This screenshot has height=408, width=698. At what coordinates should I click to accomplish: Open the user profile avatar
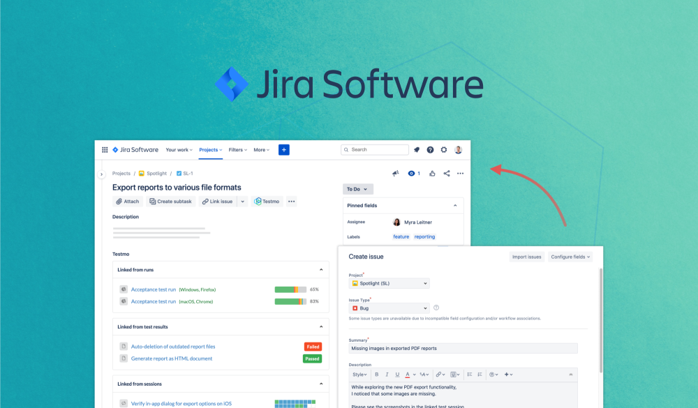point(458,150)
